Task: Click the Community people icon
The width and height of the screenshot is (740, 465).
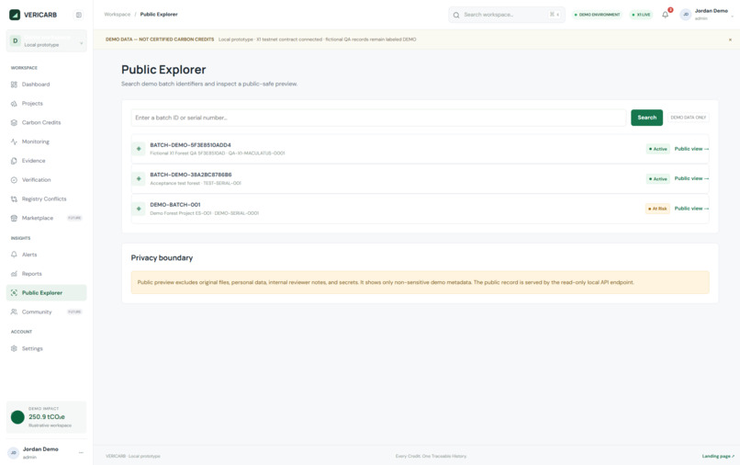Action: [x=14, y=312]
